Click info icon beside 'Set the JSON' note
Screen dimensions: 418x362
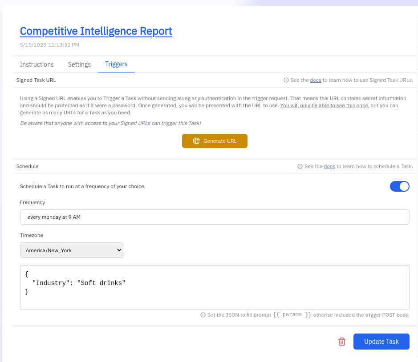coord(203,315)
